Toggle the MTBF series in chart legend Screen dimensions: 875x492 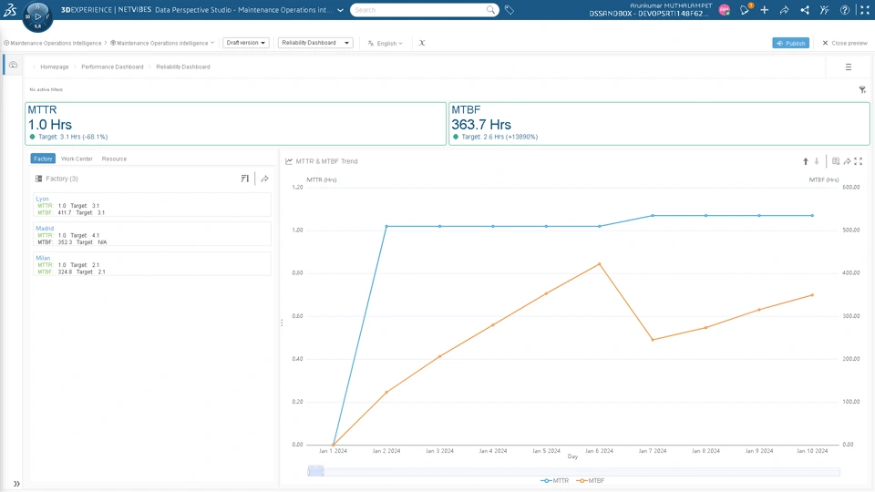point(591,480)
